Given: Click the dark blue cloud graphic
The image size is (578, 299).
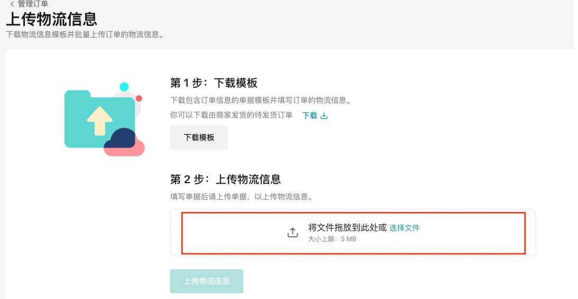Looking at the screenshot, I should coord(121,138).
